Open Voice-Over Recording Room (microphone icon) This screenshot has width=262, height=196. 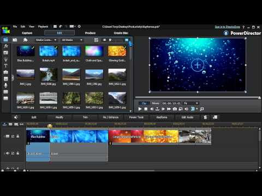(x=6, y=85)
